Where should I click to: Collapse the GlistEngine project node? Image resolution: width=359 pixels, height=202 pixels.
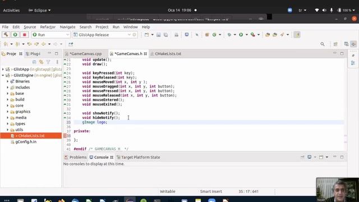3,75
